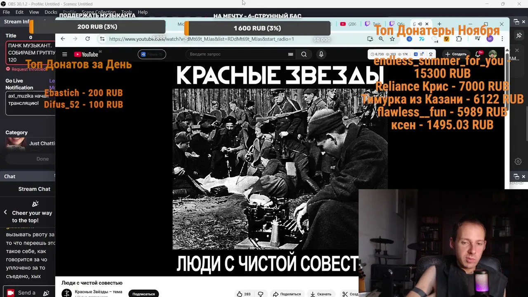Open the Красные Звёзды – тема channel link
Image resolution: width=528 pixels, height=297 pixels.
99,292
